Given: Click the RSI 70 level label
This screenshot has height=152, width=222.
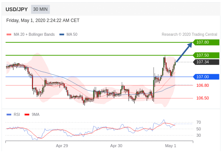Looking at the screenshot, I should tap(199, 122).
